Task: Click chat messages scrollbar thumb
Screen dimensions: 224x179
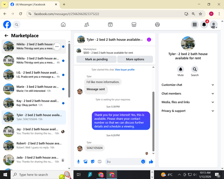Action: click(153, 121)
